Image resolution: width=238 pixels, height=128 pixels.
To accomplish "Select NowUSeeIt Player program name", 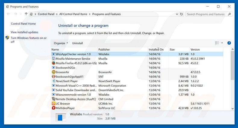I will 67,81.
